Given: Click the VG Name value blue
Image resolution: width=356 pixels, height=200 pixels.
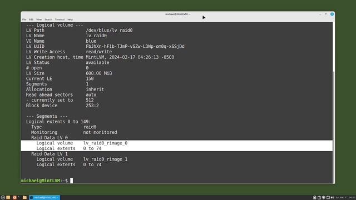Looking at the screenshot, I should [x=91, y=41].
